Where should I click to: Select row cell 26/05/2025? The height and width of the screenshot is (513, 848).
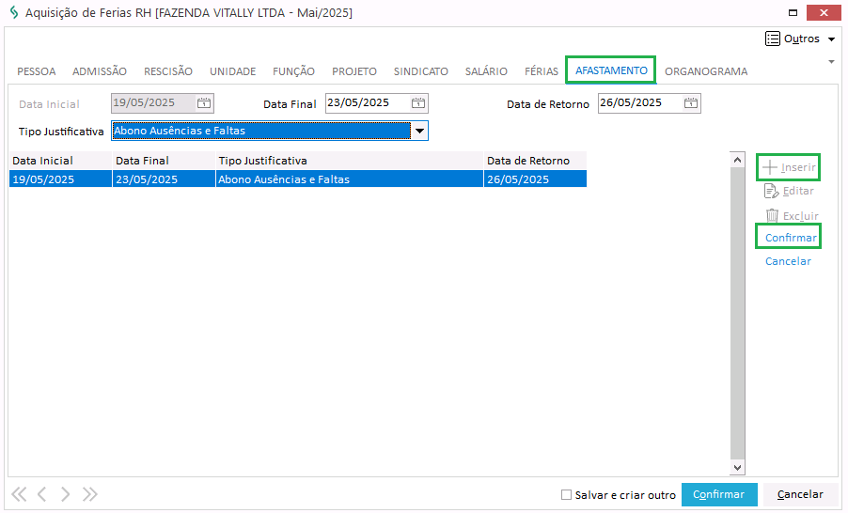(x=535, y=179)
